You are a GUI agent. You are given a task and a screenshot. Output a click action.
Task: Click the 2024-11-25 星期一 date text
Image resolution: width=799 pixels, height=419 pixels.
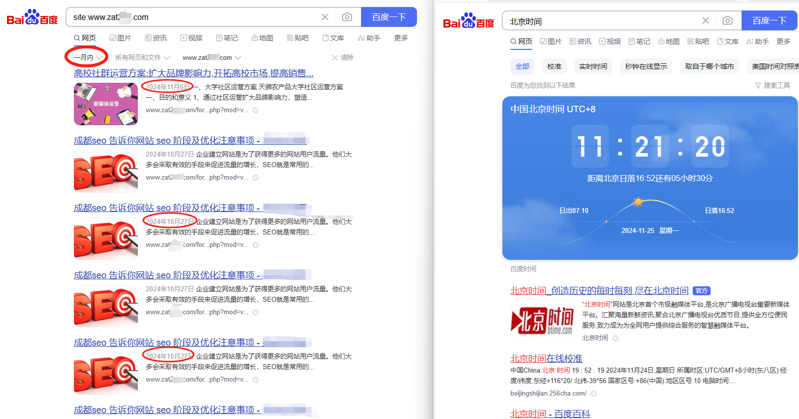point(650,230)
